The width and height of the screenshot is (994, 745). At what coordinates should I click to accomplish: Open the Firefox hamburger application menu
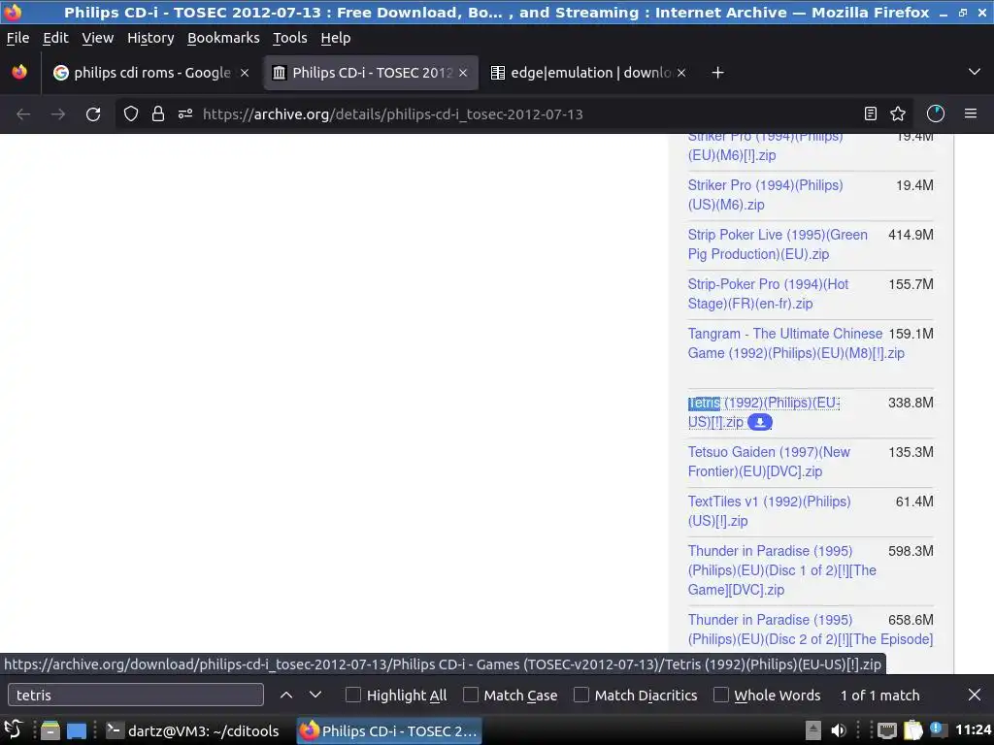[x=971, y=113]
